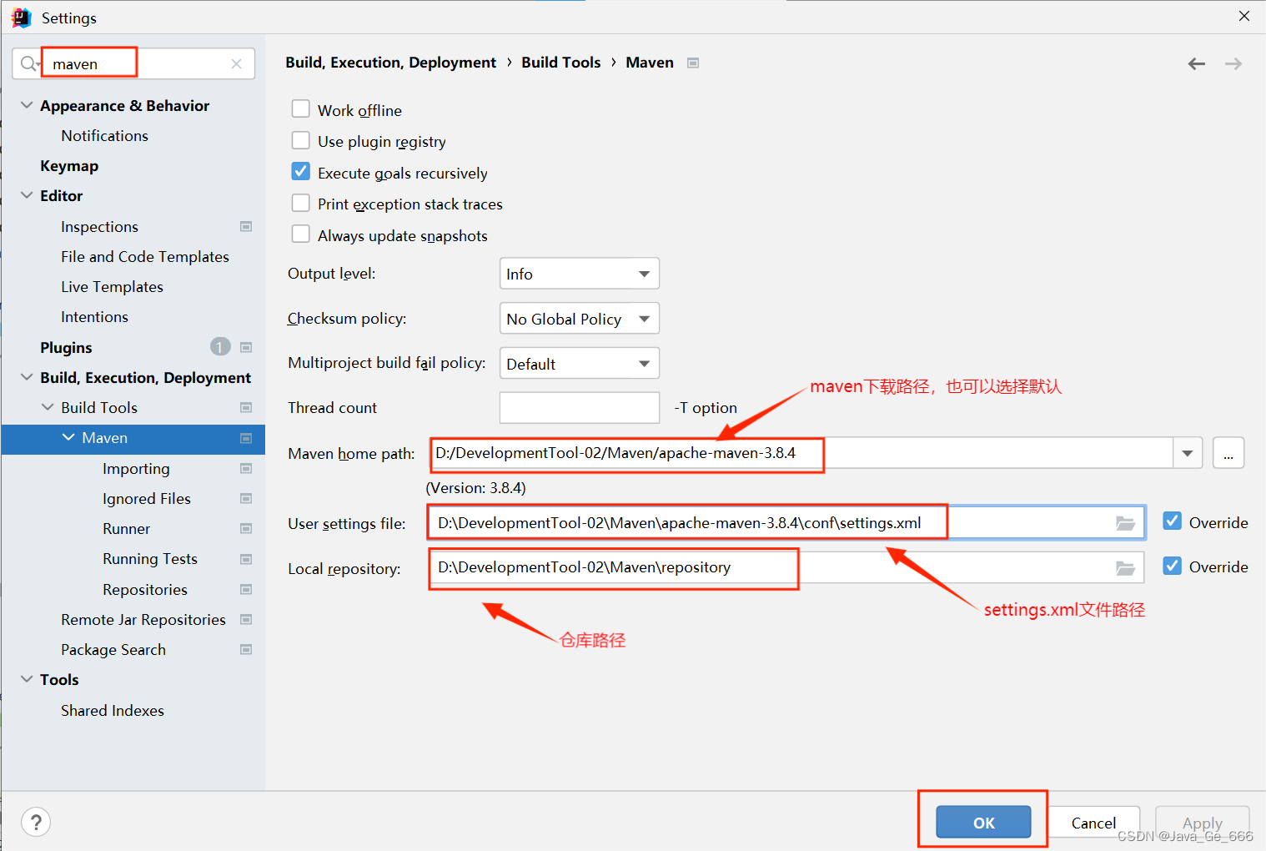Viewport: 1266px width, 851px height.
Task: Enable Work offline checkbox
Action: (x=301, y=109)
